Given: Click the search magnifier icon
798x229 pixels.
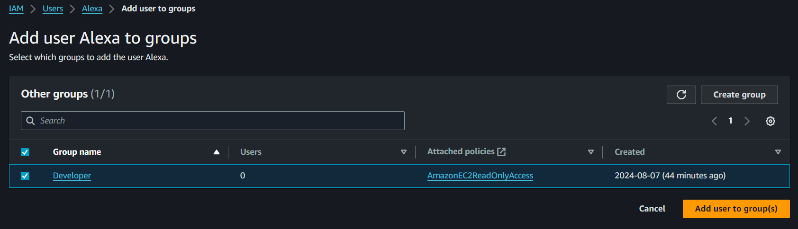Looking at the screenshot, I should [x=30, y=121].
